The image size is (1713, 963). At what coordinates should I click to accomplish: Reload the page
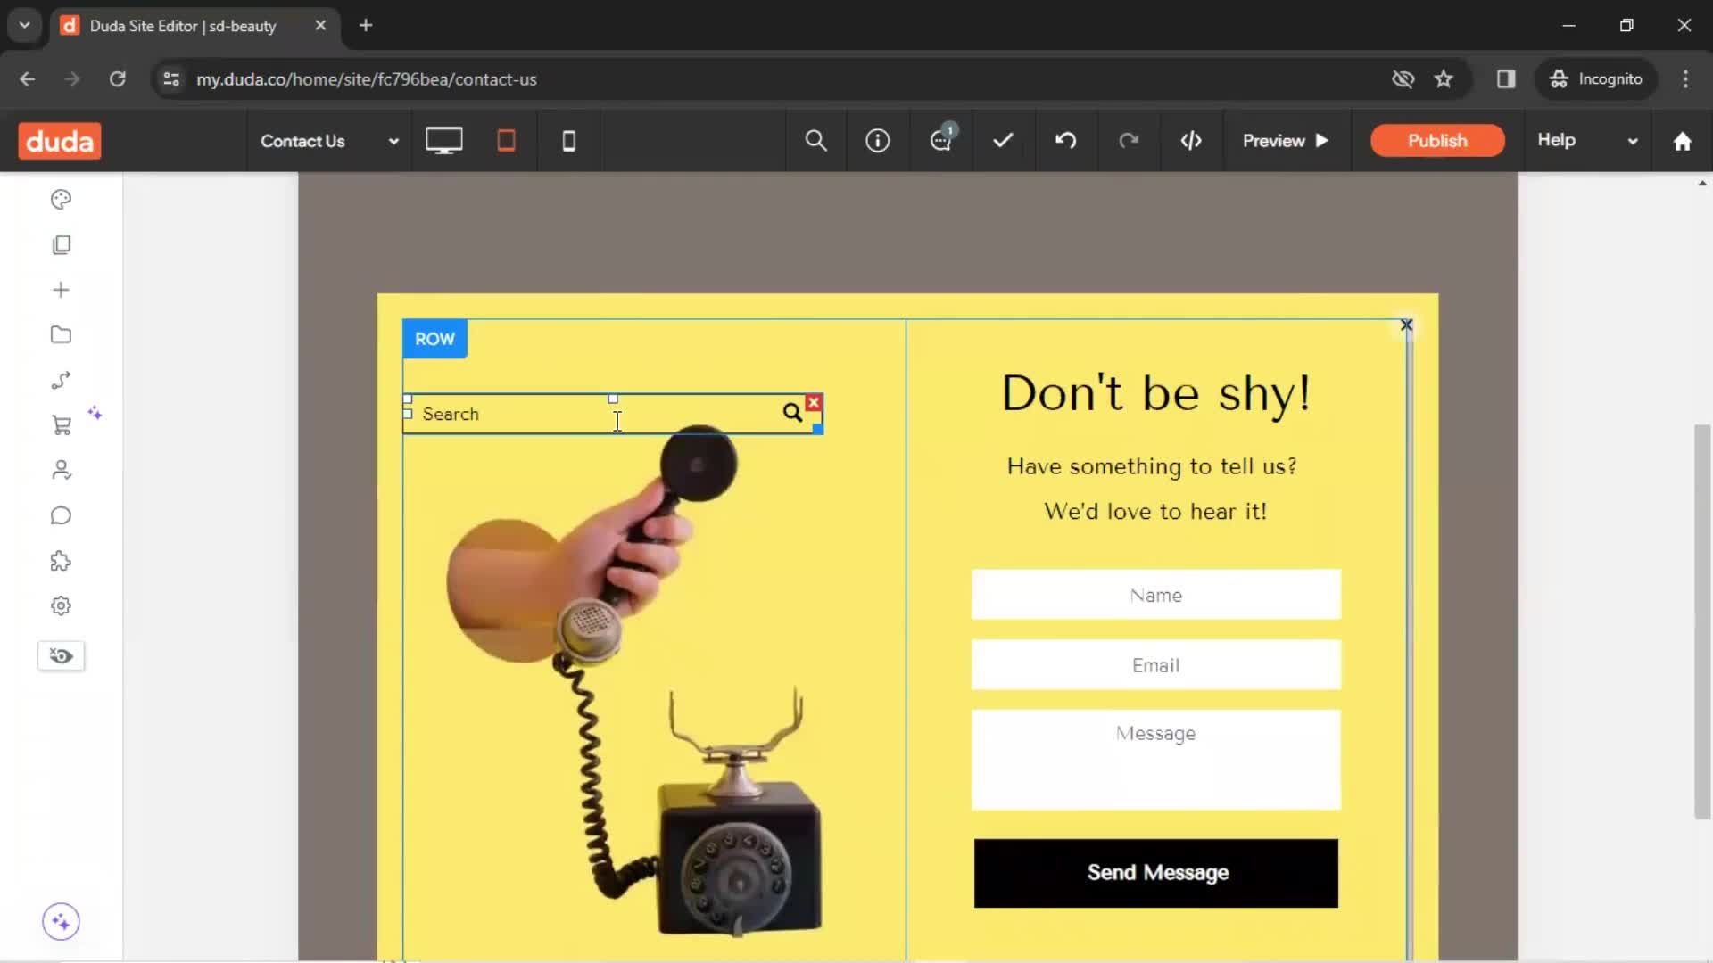tap(117, 79)
